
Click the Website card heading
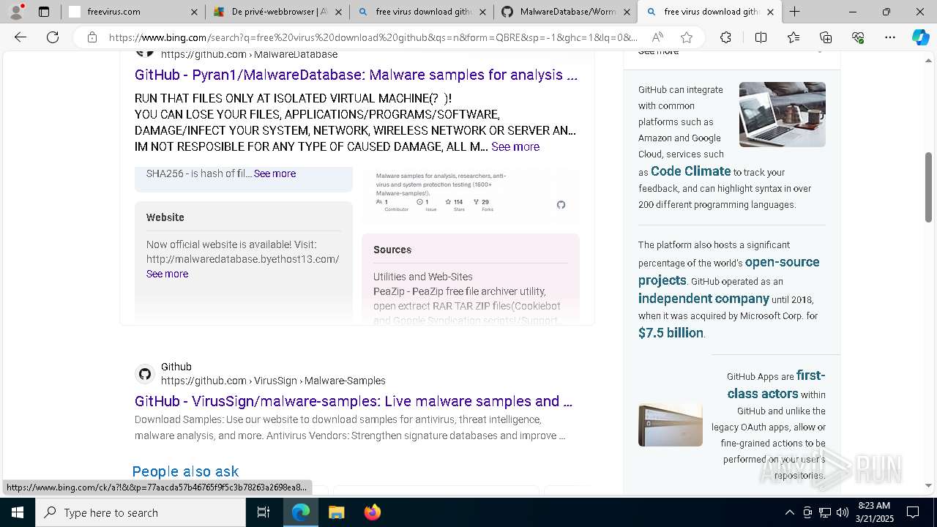(165, 217)
